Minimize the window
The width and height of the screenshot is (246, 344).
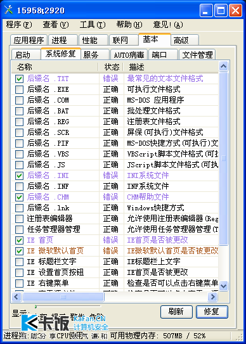coord(206,10)
